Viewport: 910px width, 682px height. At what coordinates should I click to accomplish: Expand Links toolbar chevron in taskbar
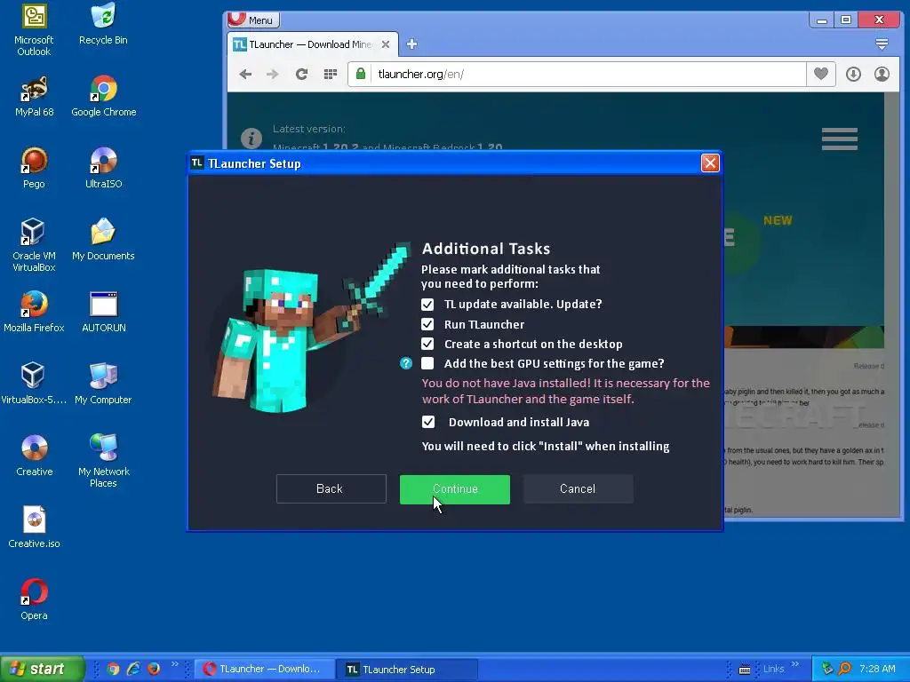(795, 664)
